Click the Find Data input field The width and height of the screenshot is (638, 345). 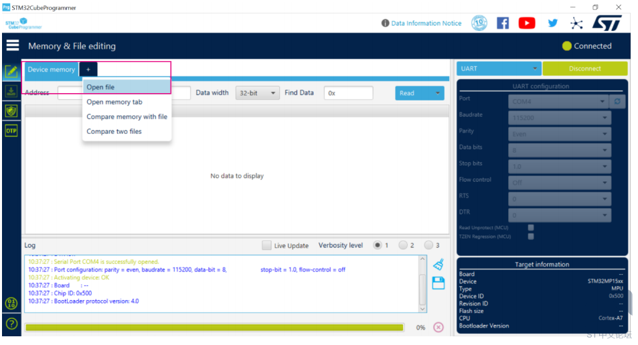(348, 93)
